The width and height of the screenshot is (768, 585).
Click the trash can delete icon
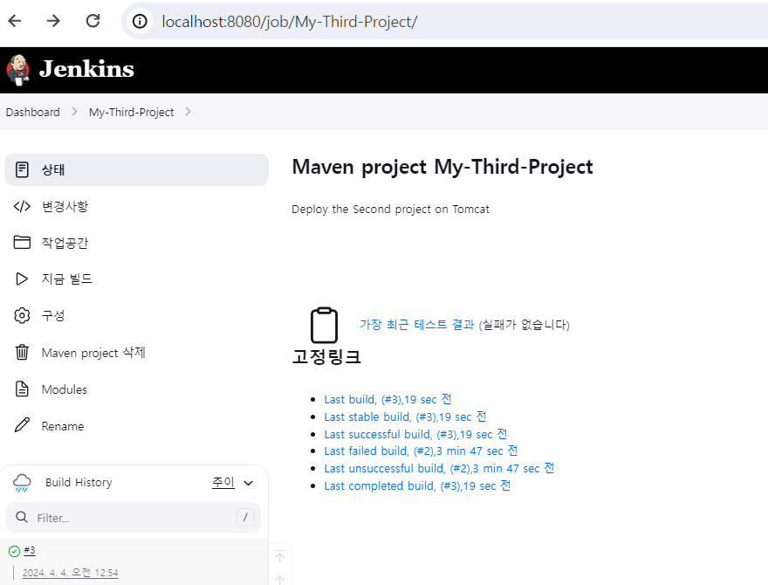click(x=22, y=352)
